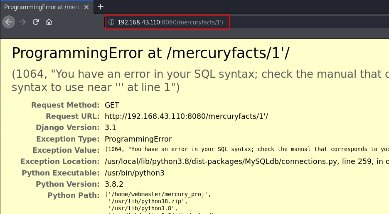Select the ProgrammingError at /merc tab
This screenshot has width=389, height=214.
tap(47, 7)
